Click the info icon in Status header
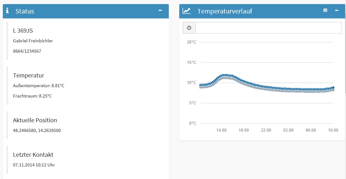Screen dimensions: 346x179 point(8,11)
